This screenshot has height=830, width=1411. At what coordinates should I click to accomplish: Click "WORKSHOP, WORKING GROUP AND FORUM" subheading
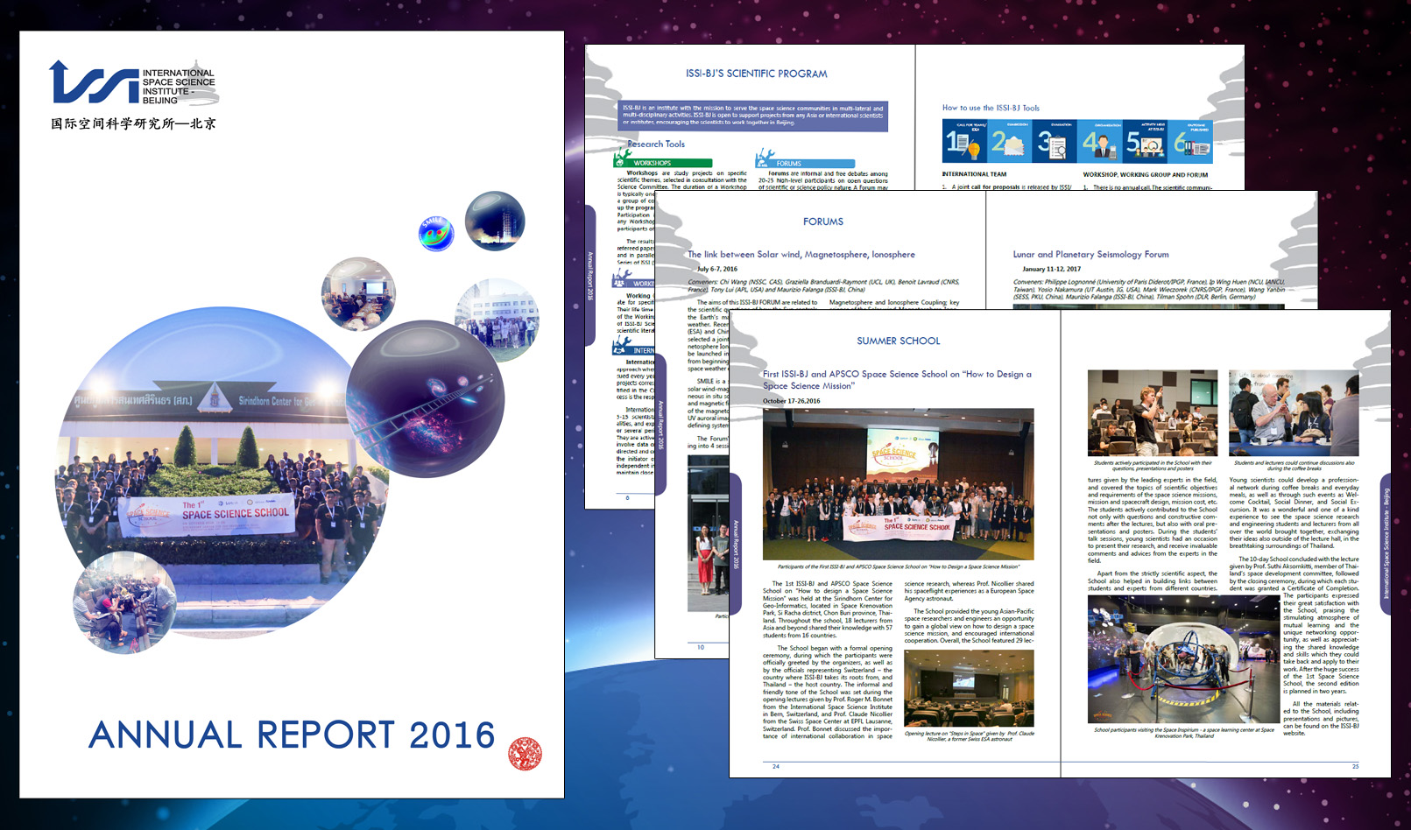pos(1145,174)
